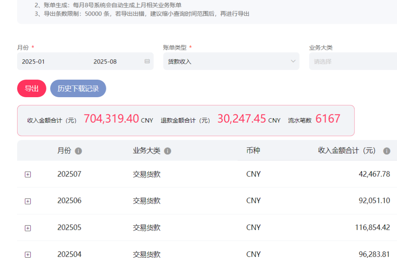Open the 业务大类 请选择 dropdown

coord(353,61)
